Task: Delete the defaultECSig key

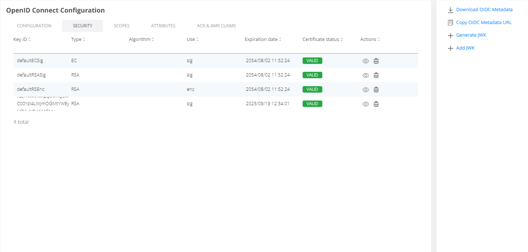Action: (376, 61)
